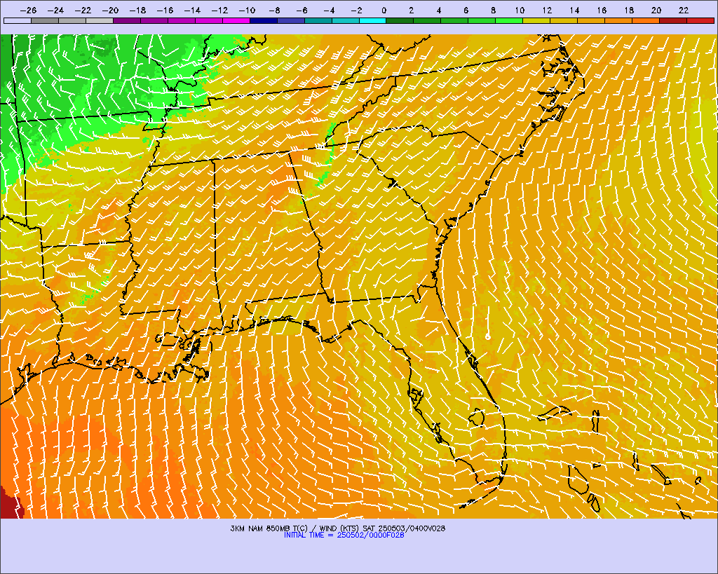Click the -26 scale label

(x=29, y=11)
